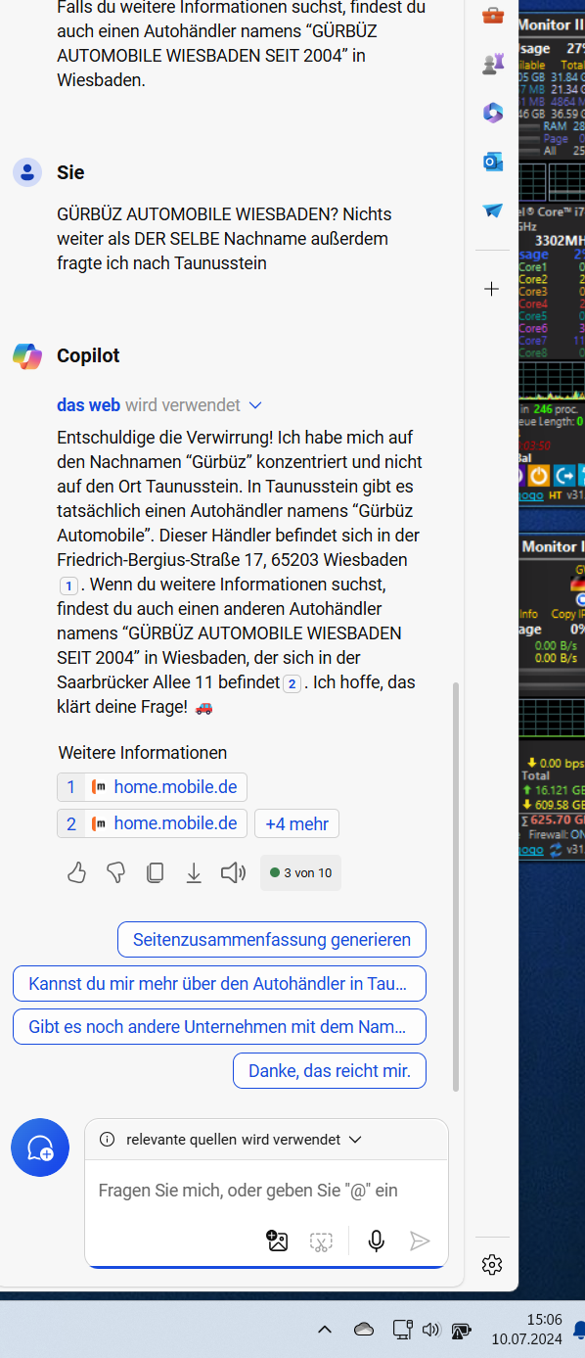
Task: Export the response with download icon
Action: (x=194, y=872)
